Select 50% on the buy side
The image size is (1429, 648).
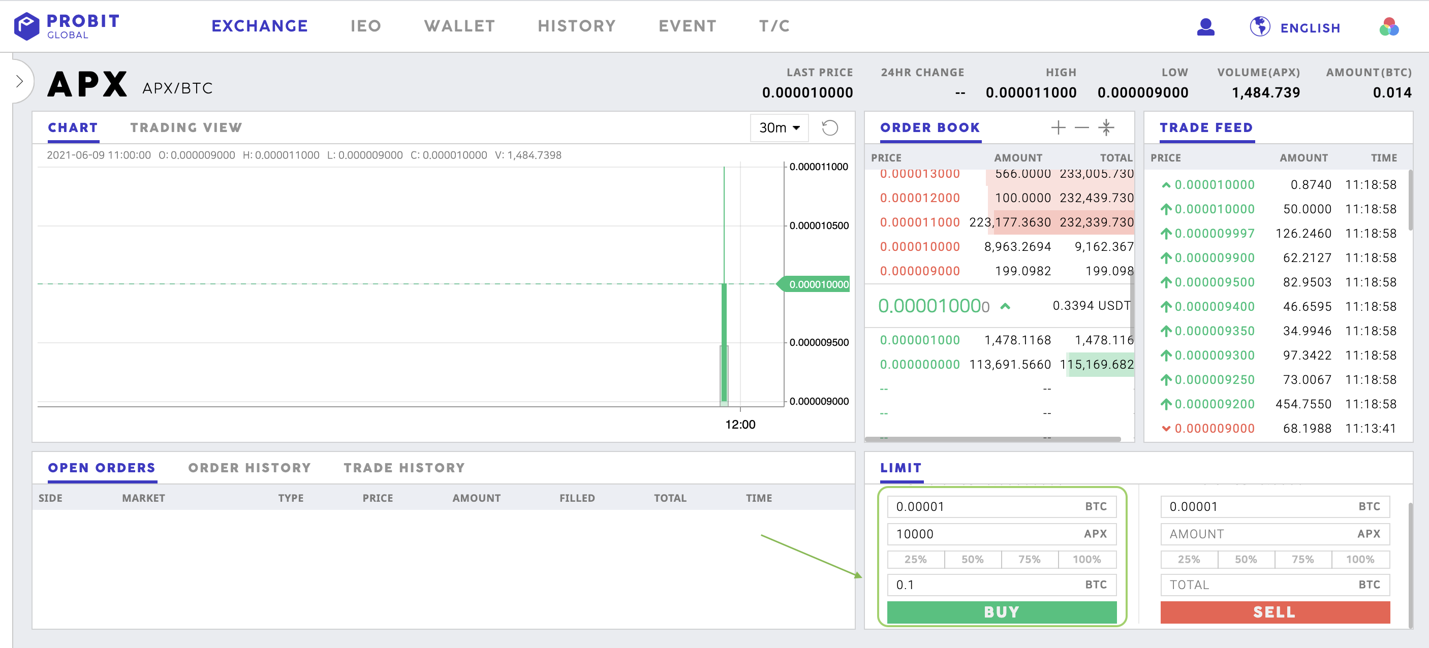[x=973, y=560]
